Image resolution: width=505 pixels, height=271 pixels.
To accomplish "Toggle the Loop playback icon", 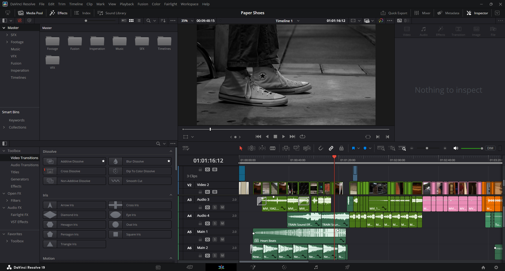I will click(x=302, y=136).
